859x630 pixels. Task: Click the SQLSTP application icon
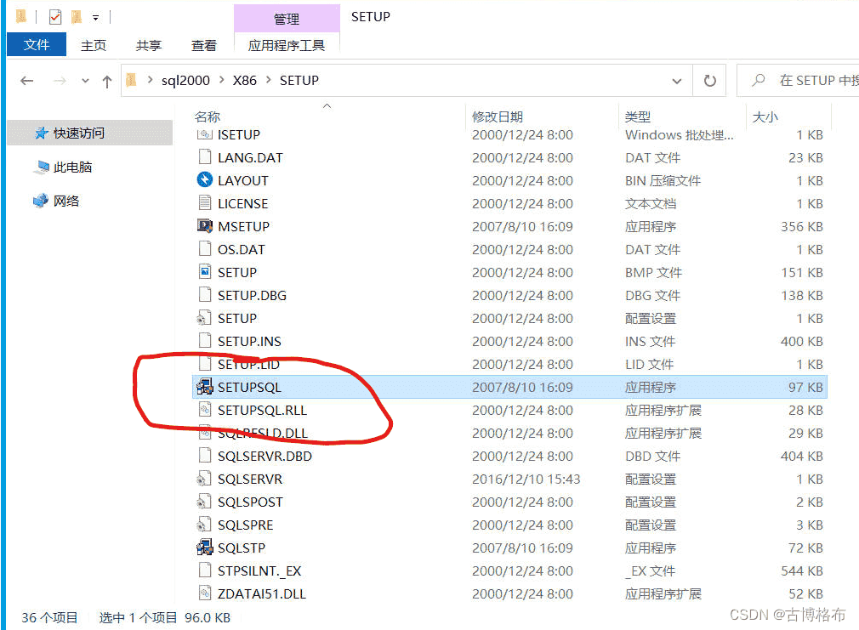pos(204,548)
